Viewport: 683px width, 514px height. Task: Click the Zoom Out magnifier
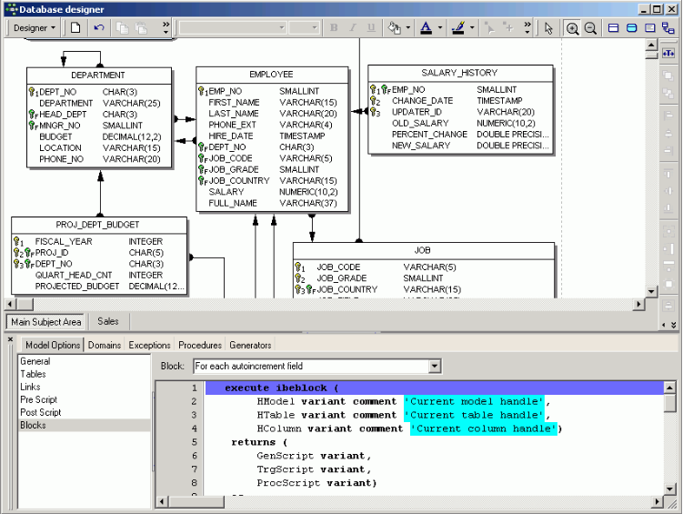[590, 28]
